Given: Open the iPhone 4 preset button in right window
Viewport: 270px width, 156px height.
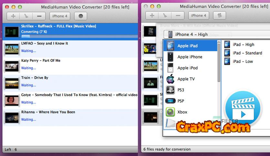Looking at the screenshot, I should coord(199,15).
